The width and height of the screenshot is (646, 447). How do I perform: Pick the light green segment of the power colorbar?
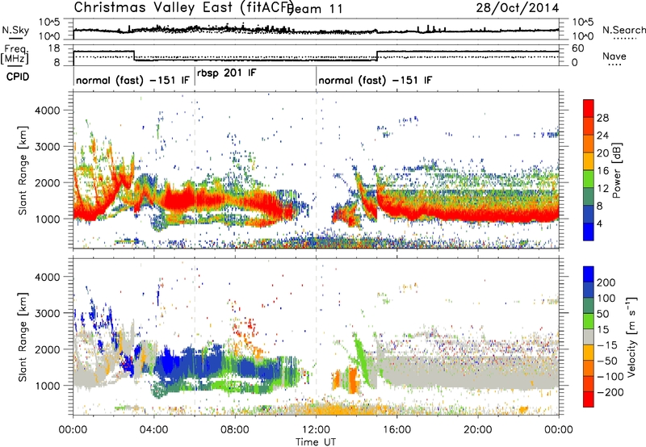(589, 178)
